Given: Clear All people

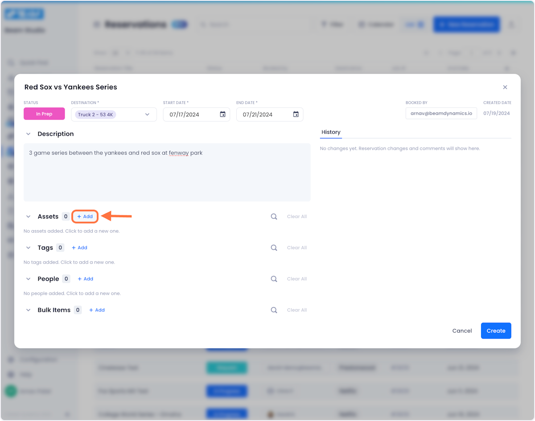Looking at the screenshot, I should pos(297,279).
